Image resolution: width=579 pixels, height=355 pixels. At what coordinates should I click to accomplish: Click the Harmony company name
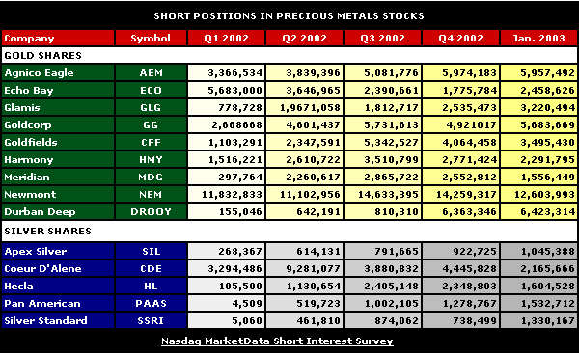coord(29,159)
